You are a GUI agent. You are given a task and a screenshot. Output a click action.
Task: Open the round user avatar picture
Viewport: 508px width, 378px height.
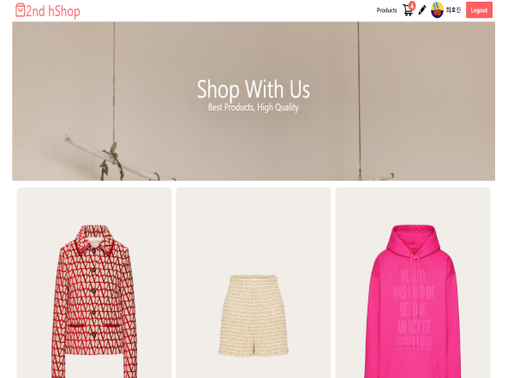pyautogui.click(x=437, y=9)
